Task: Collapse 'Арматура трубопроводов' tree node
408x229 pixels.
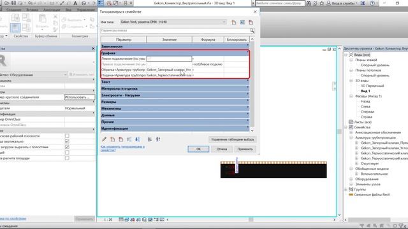Action: click(x=351, y=137)
